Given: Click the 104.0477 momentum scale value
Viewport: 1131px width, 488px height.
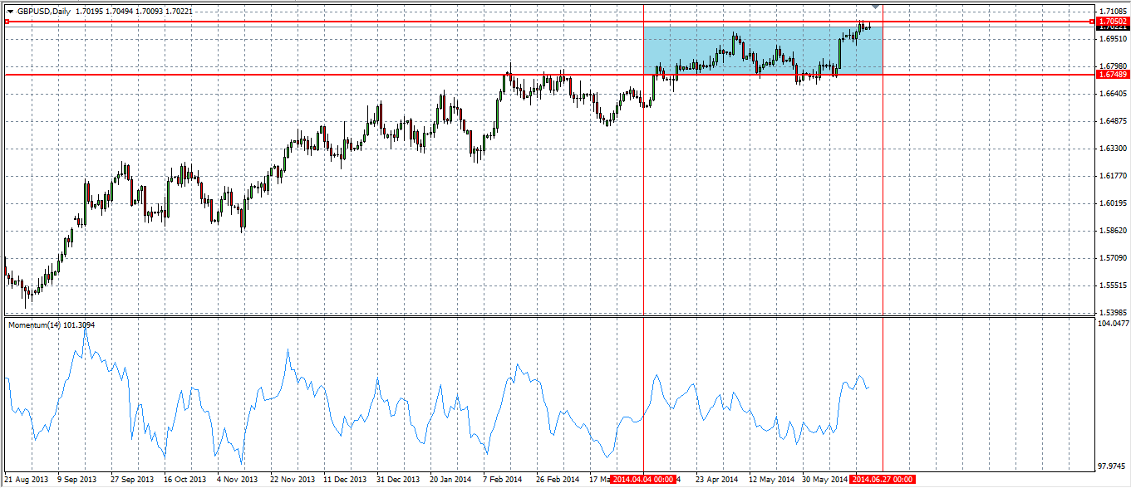Looking at the screenshot, I should (x=1112, y=323).
